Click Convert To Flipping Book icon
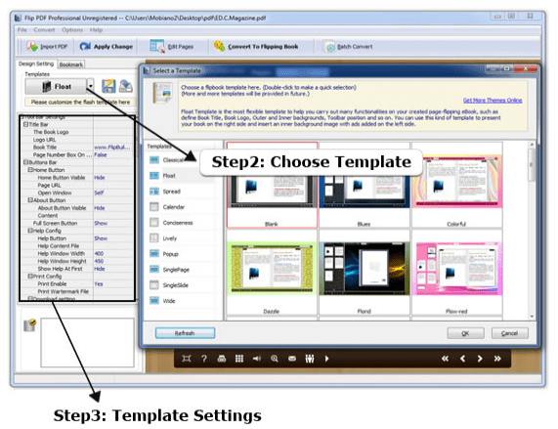The height and width of the screenshot is (429, 558). pyautogui.click(x=219, y=46)
